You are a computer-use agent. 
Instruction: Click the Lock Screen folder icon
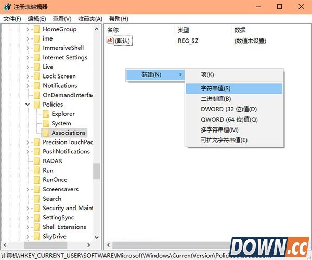click(x=37, y=76)
